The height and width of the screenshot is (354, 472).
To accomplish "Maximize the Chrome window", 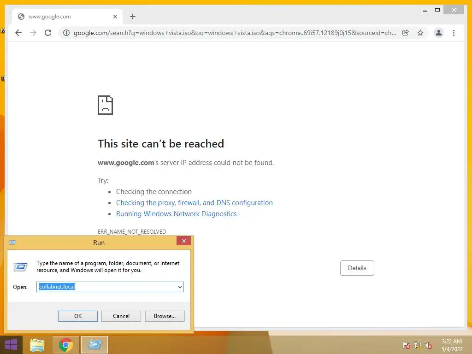I will pos(437,10).
